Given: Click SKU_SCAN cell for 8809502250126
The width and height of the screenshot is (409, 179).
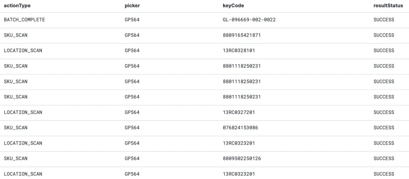Looking at the screenshot, I should pyautogui.click(x=16, y=159).
